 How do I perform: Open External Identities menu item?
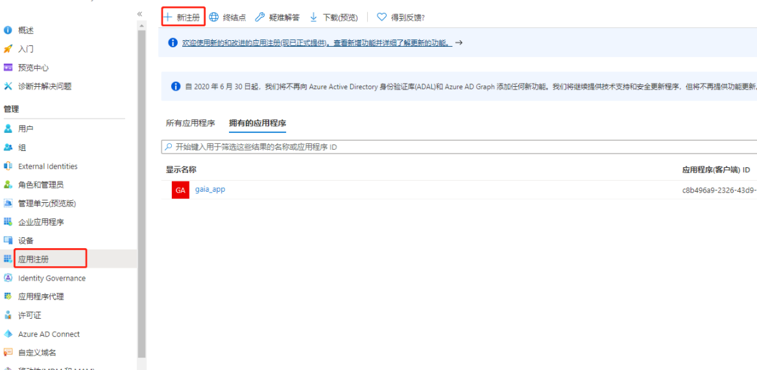pos(48,166)
